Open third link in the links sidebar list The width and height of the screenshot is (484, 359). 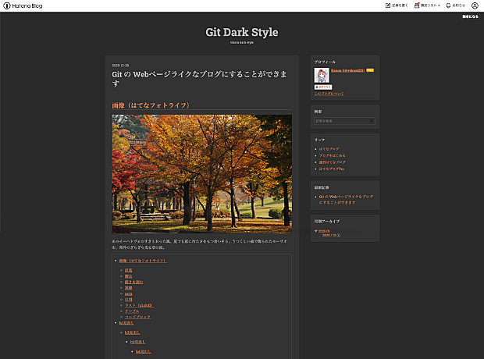[x=332, y=162]
